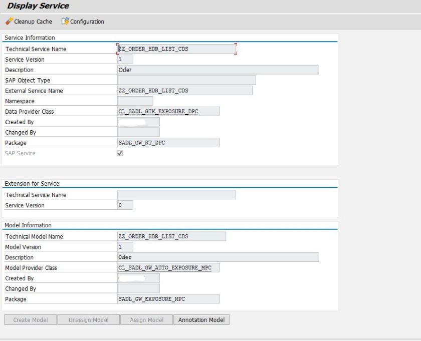Image resolution: width=421 pixels, height=341 pixels.
Task: Click the Technical Model Name field
Action: tap(171, 236)
